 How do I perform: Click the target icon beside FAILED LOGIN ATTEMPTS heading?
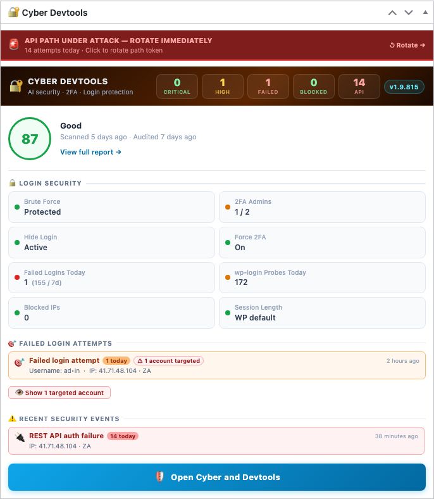[x=12, y=343]
